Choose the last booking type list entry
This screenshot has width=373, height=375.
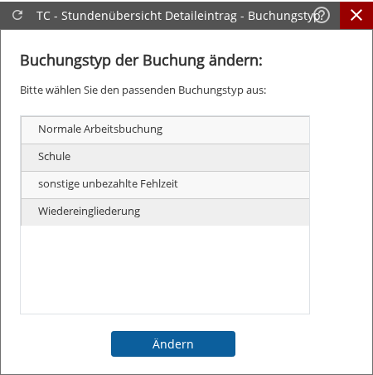click(x=165, y=212)
